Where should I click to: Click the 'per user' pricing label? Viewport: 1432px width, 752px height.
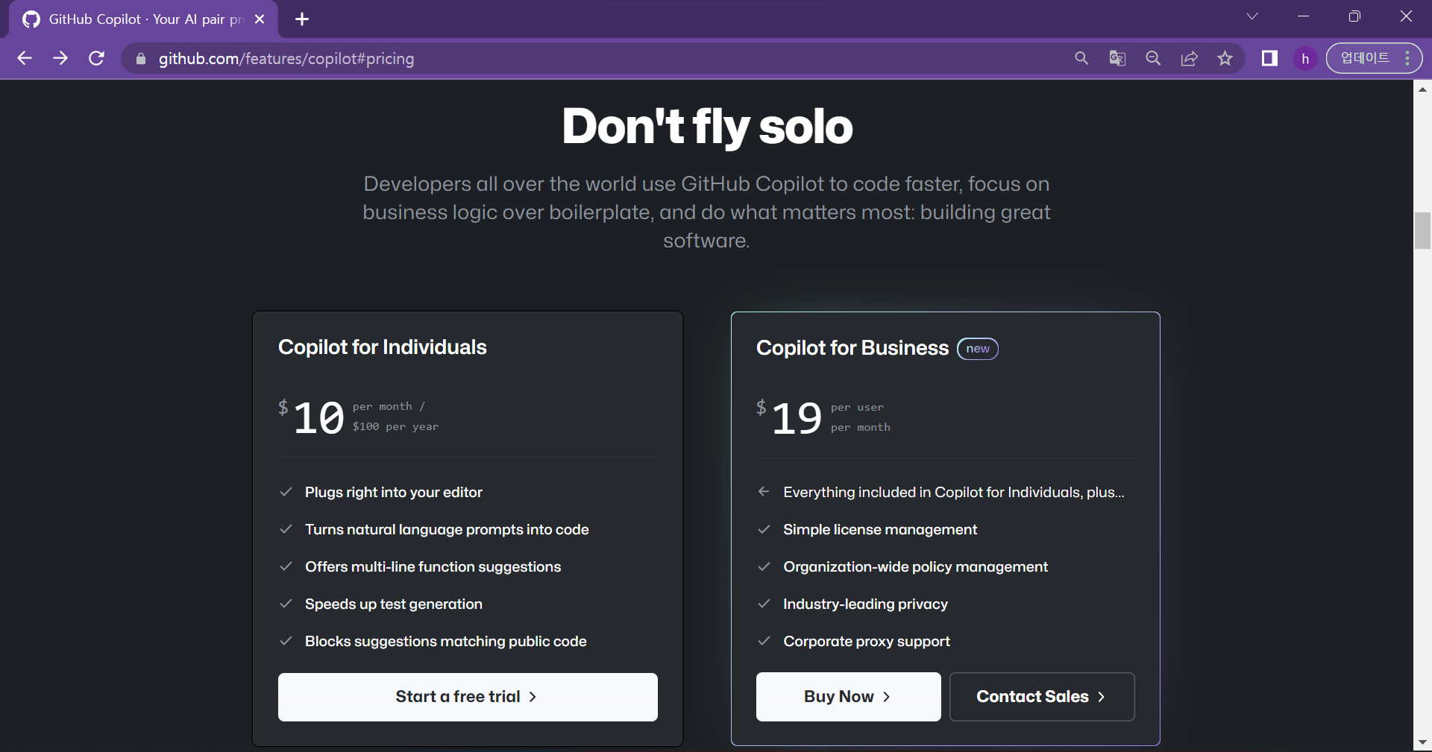[857, 408]
